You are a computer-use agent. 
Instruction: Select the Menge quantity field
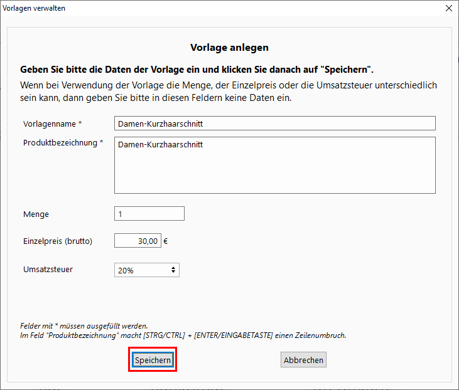point(149,214)
